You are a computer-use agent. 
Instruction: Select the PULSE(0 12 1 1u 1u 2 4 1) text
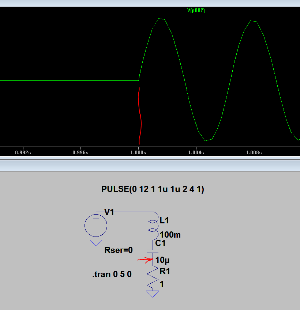(x=153, y=189)
